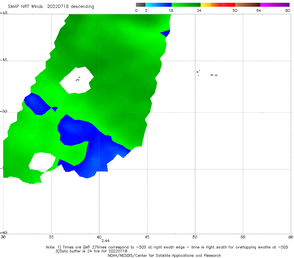This screenshot has width=294, height=258.
Task: Click the longitude axis label '40'
Action: 99,237
